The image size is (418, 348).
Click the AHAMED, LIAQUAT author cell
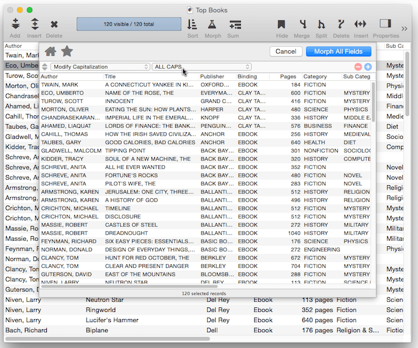pos(66,126)
